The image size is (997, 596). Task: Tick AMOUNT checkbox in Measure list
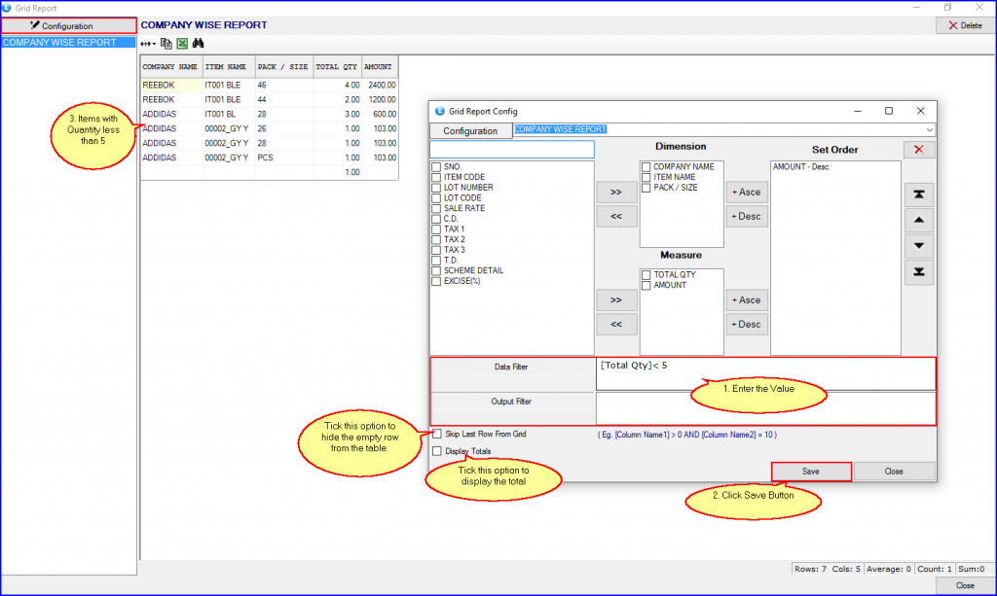pyautogui.click(x=646, y=286)
